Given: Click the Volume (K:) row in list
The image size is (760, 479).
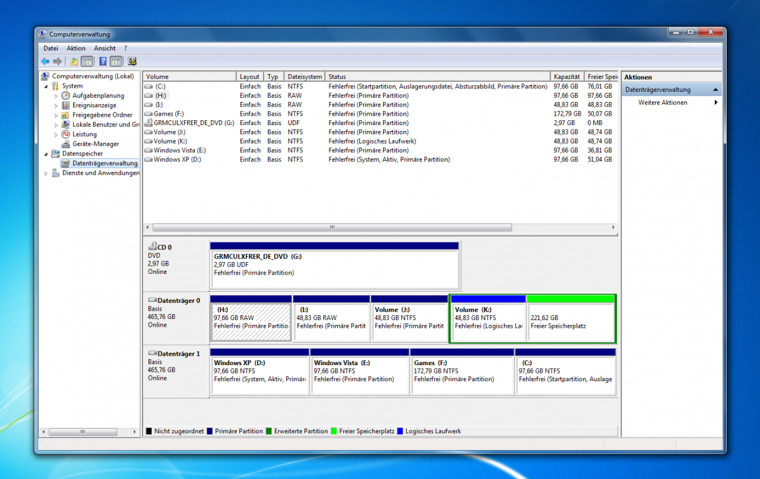Looking at the screenshot, I should click(380, 141).
